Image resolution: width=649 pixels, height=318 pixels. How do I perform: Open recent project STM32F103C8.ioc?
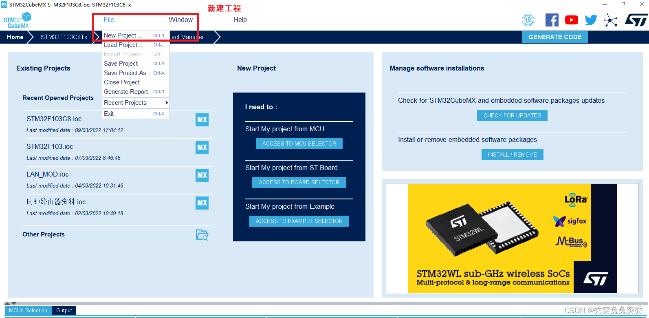[x=54, y=119]
